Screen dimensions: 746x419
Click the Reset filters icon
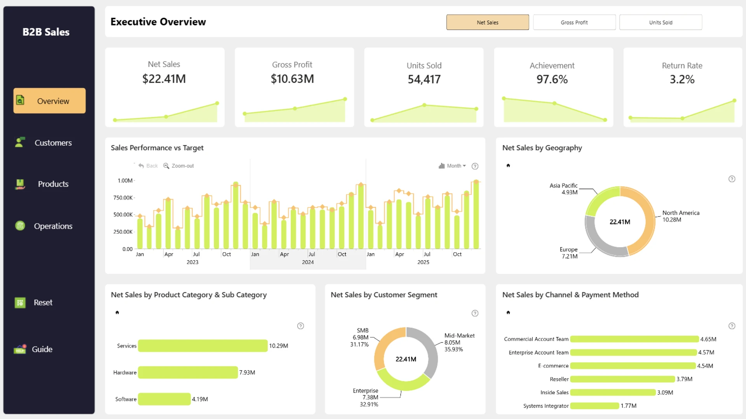click(x=20, y=302)
